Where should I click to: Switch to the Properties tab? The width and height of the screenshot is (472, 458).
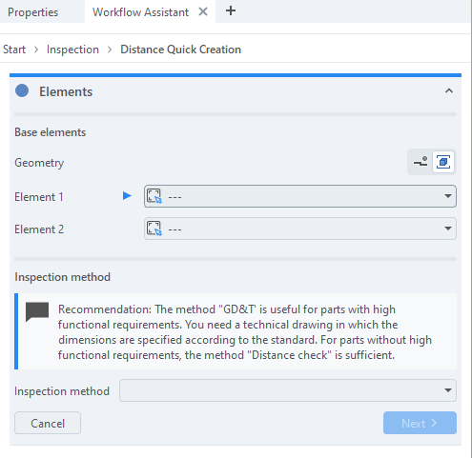pyautogui.click(x=33, y=12)
